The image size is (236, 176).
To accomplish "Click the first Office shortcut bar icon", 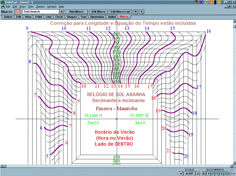I will 196,2.
